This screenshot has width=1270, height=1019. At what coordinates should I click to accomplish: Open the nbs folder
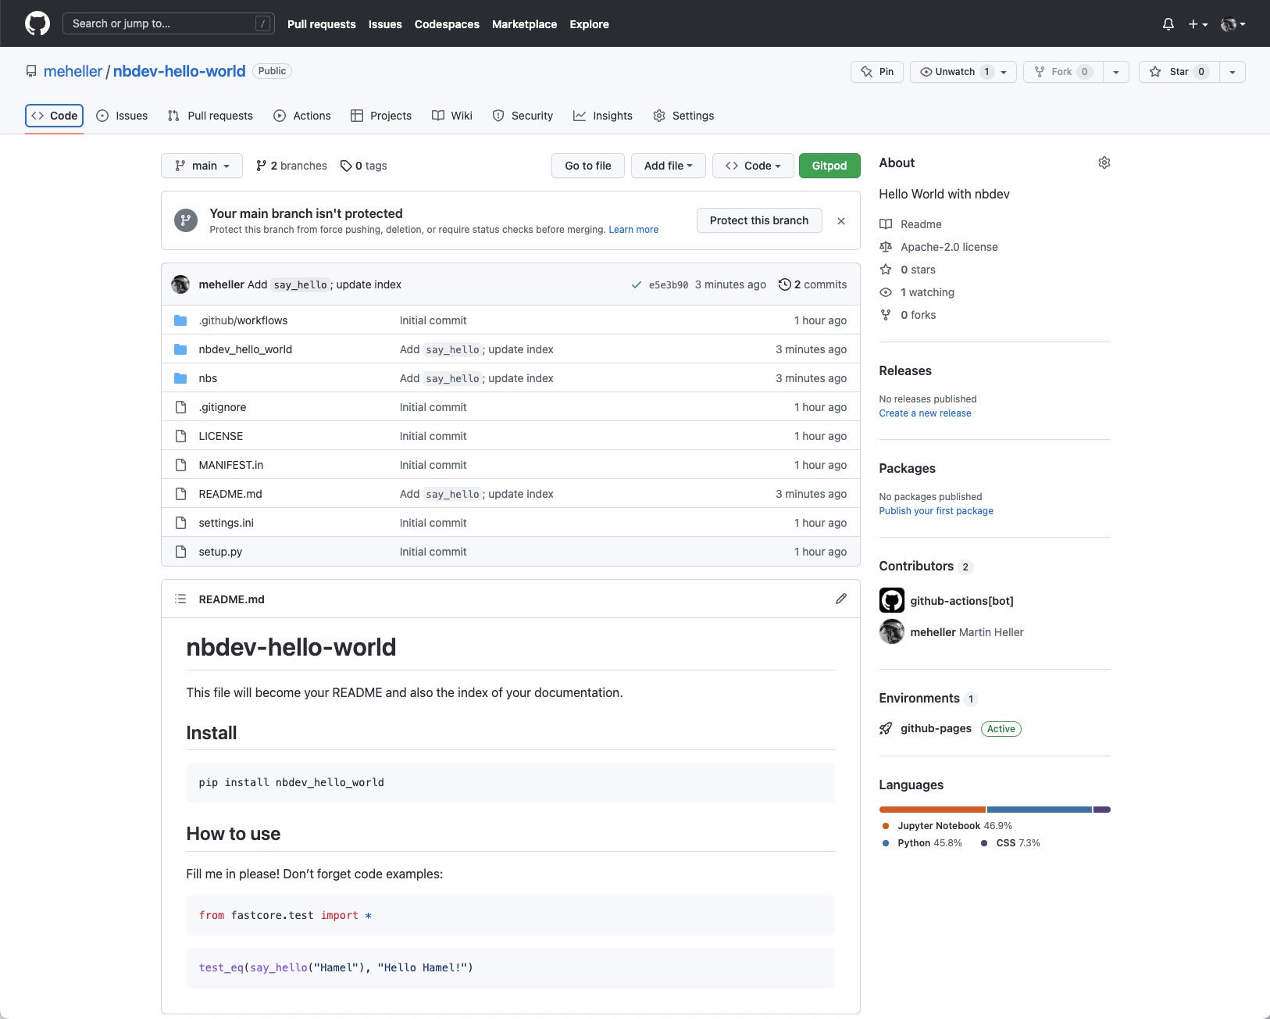click(x=208, y=378)
